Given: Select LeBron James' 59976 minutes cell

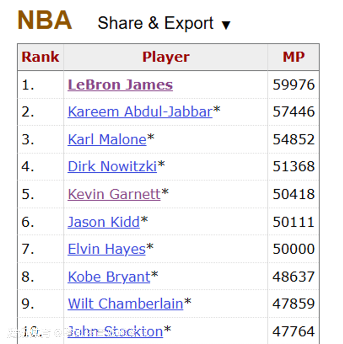Looking at the screenshot, I should coord(293,85).
